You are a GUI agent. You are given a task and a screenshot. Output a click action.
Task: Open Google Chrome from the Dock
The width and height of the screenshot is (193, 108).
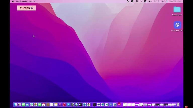[x=88, y=105]
